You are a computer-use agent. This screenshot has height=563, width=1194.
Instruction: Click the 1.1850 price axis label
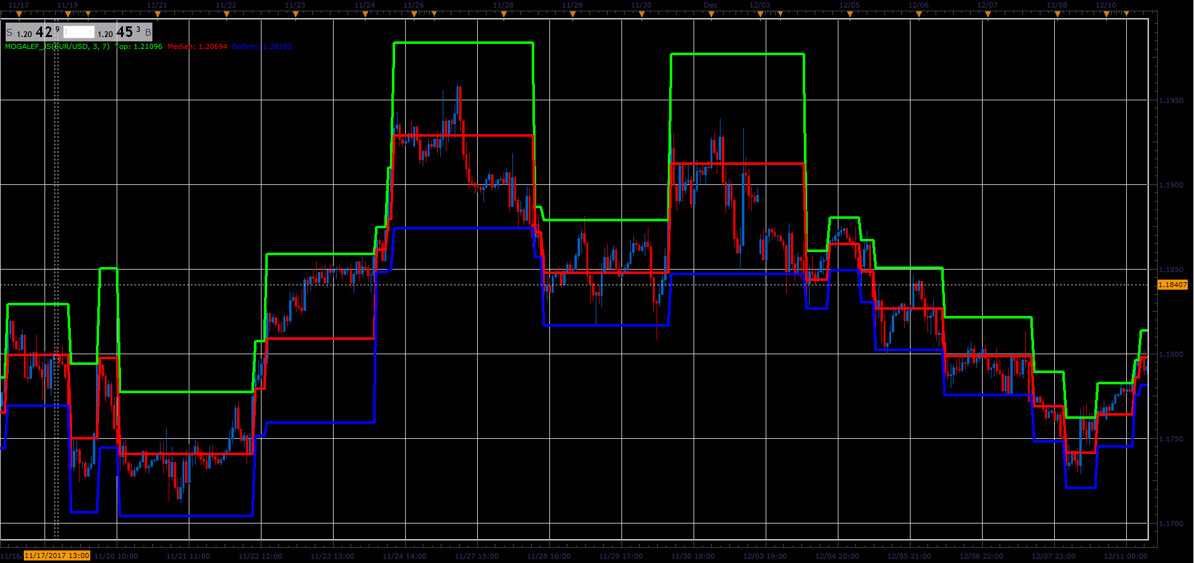click(x=1171, y=270)
